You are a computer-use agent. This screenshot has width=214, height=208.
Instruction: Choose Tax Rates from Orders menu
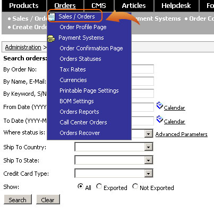(x=73, y=69)
